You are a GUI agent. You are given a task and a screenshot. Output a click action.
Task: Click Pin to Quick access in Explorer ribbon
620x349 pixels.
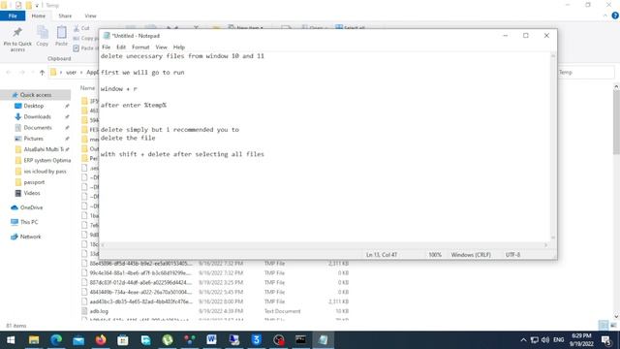pos(17,40)
